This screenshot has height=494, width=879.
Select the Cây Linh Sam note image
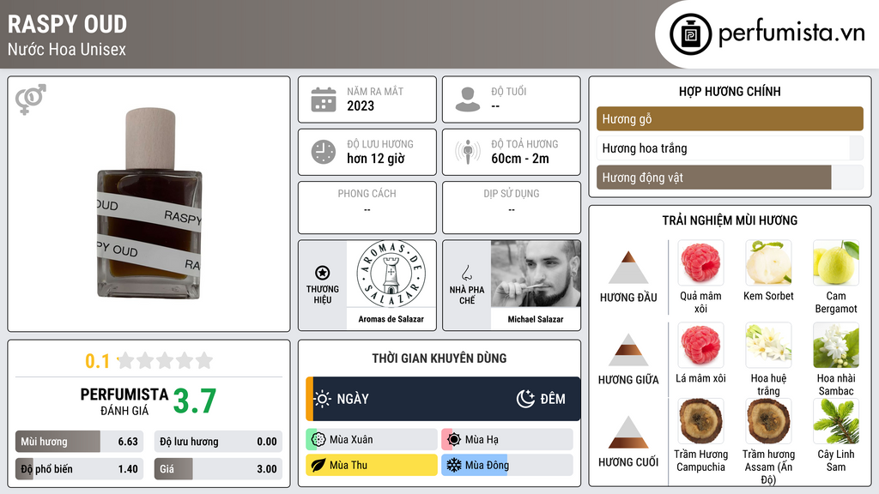click(836, 421)
